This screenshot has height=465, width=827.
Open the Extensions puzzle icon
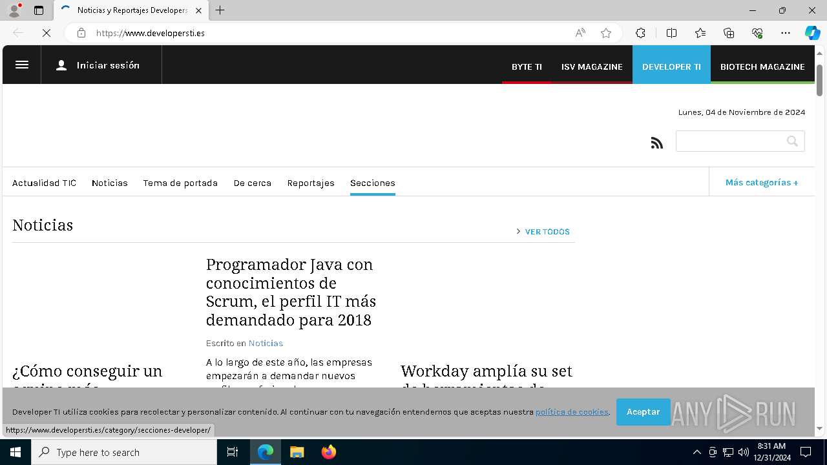pos(640,33)
